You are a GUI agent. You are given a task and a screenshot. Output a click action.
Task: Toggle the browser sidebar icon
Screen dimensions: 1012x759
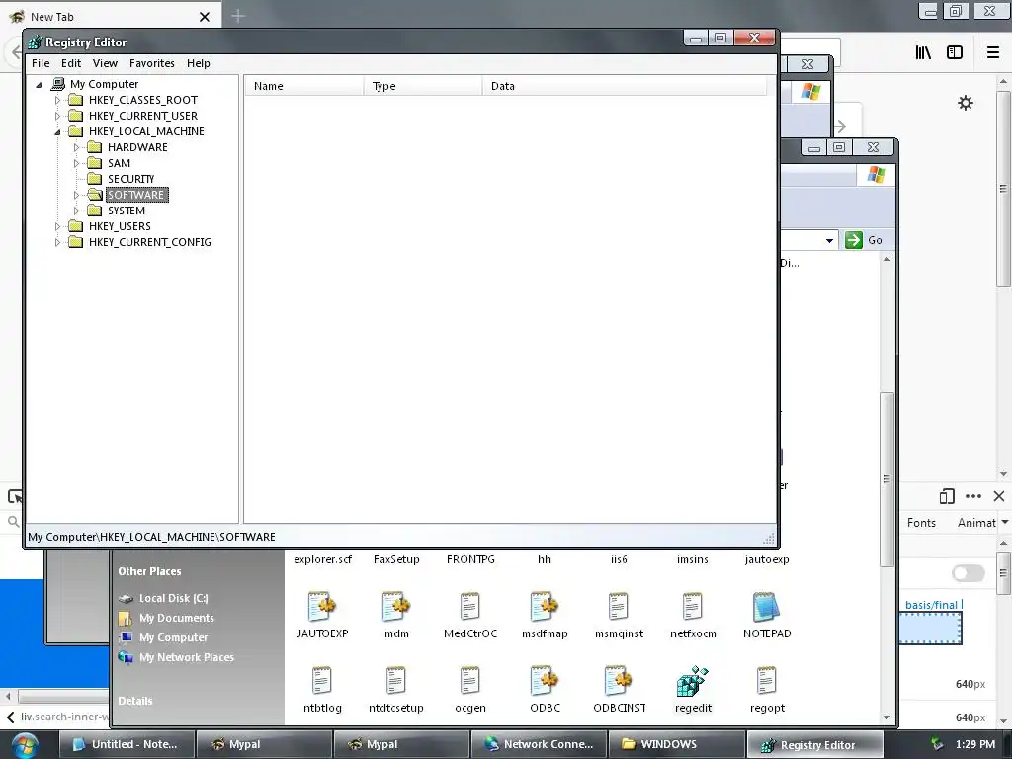[955, 53]
